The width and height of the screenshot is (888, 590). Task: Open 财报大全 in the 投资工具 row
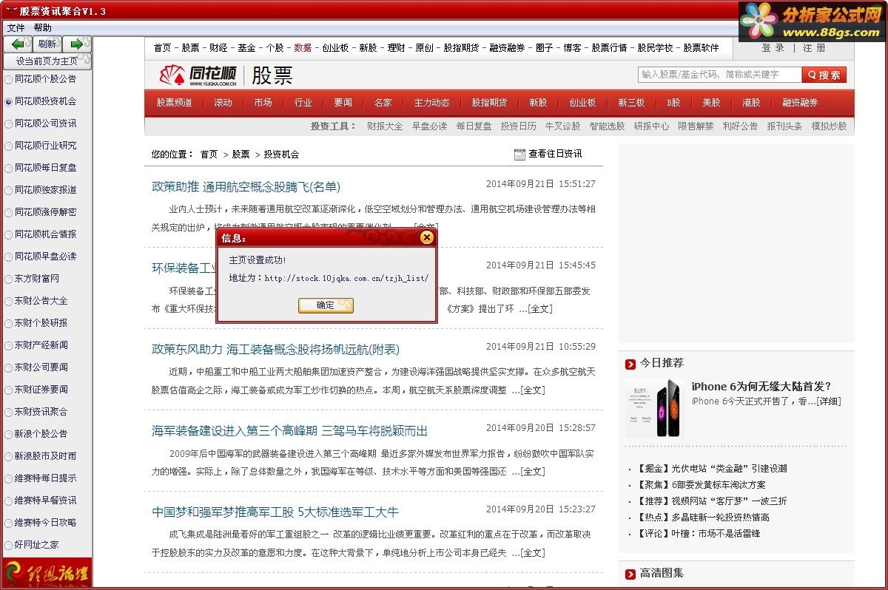[385, 126]
